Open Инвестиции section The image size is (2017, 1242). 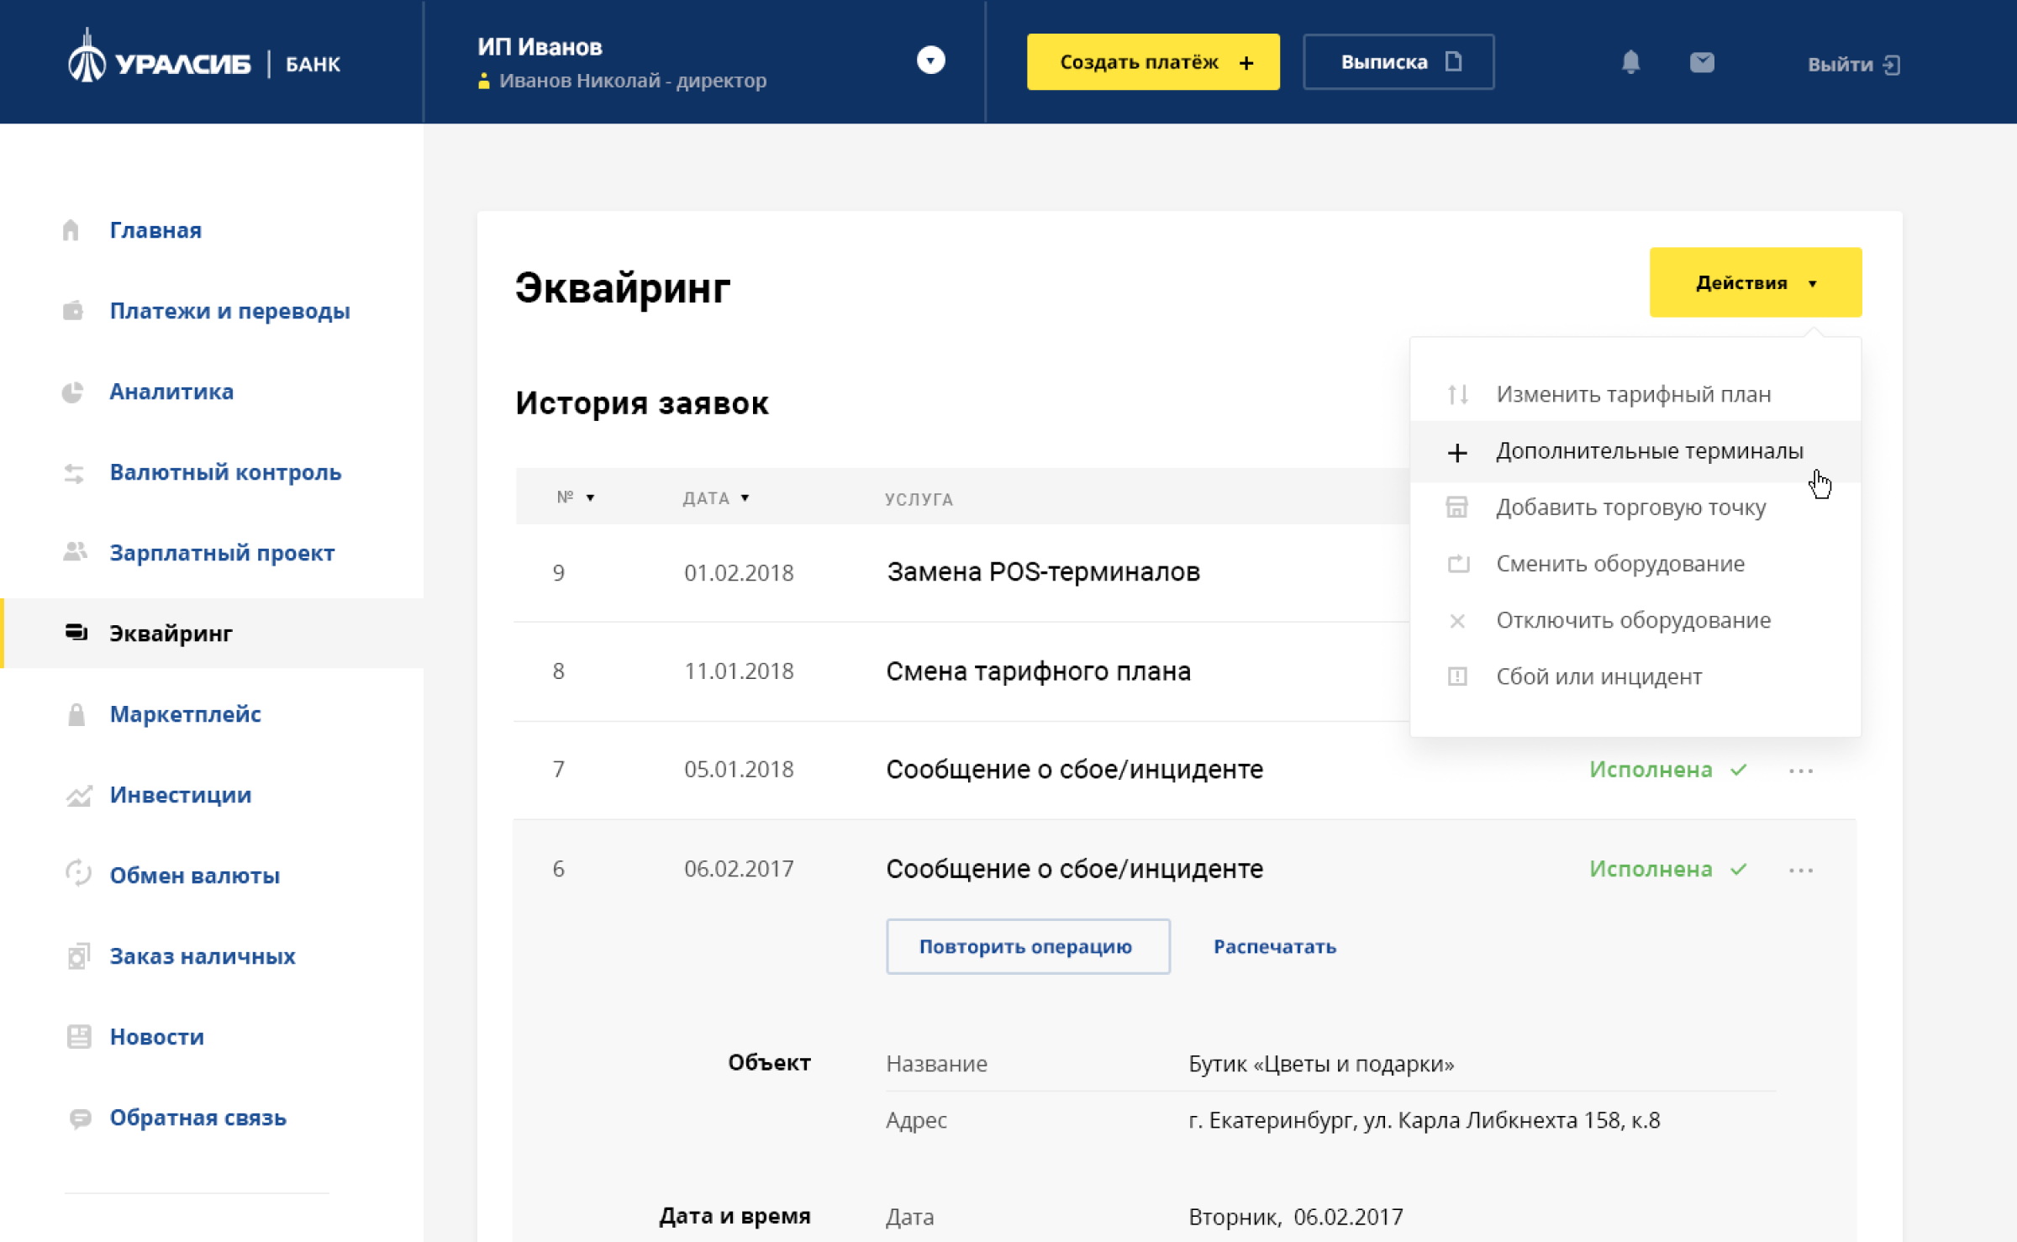[181, 795]
